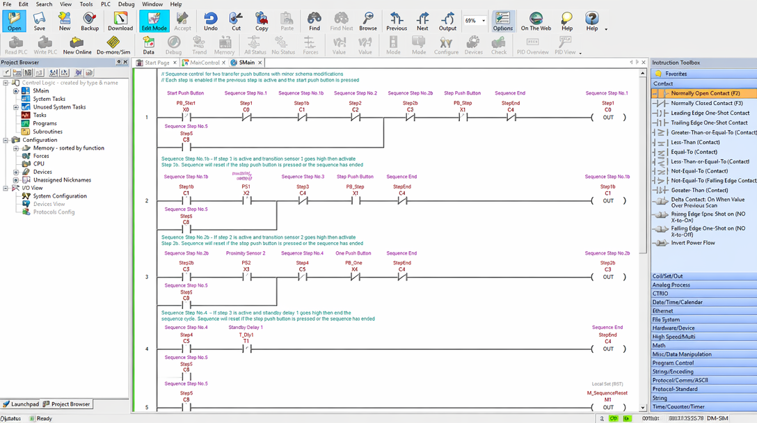
Task: Click the Next toolbar icon
Action: (422, 22)
